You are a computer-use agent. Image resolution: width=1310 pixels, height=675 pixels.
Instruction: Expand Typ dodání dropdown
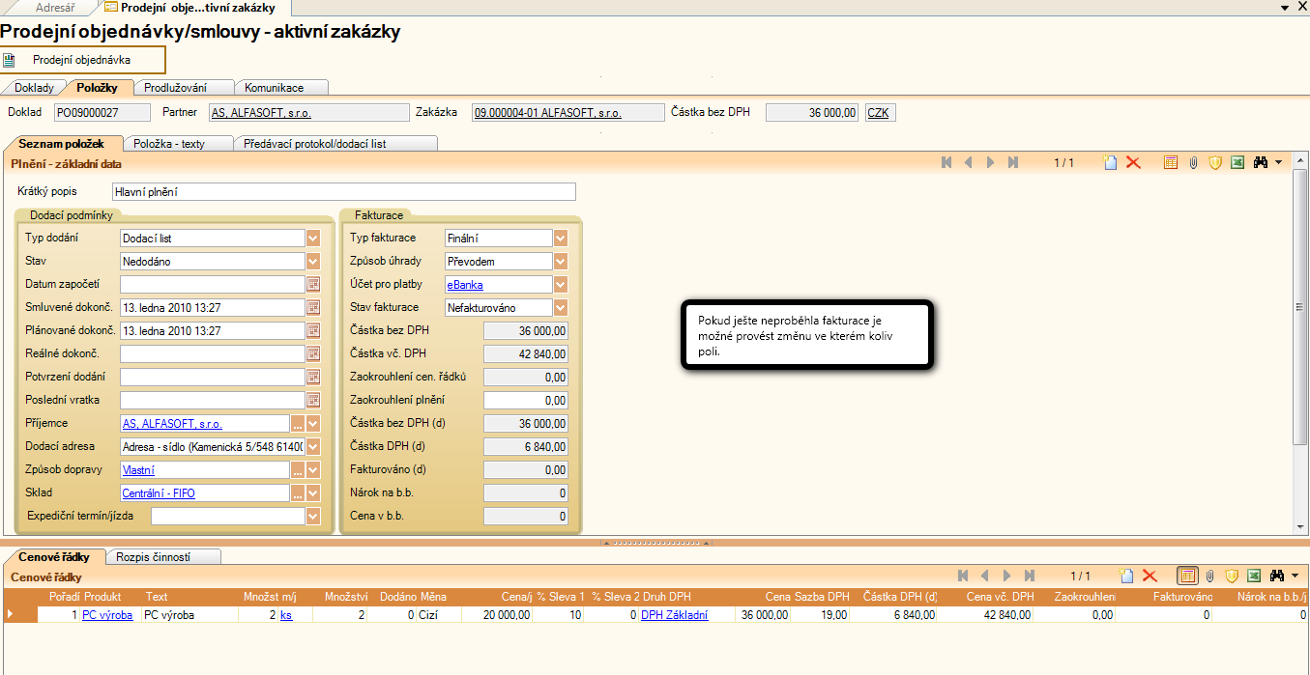[313, 238]
